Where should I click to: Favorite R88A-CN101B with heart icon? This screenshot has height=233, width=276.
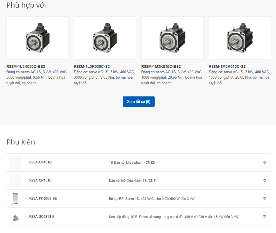click(264, 162)
